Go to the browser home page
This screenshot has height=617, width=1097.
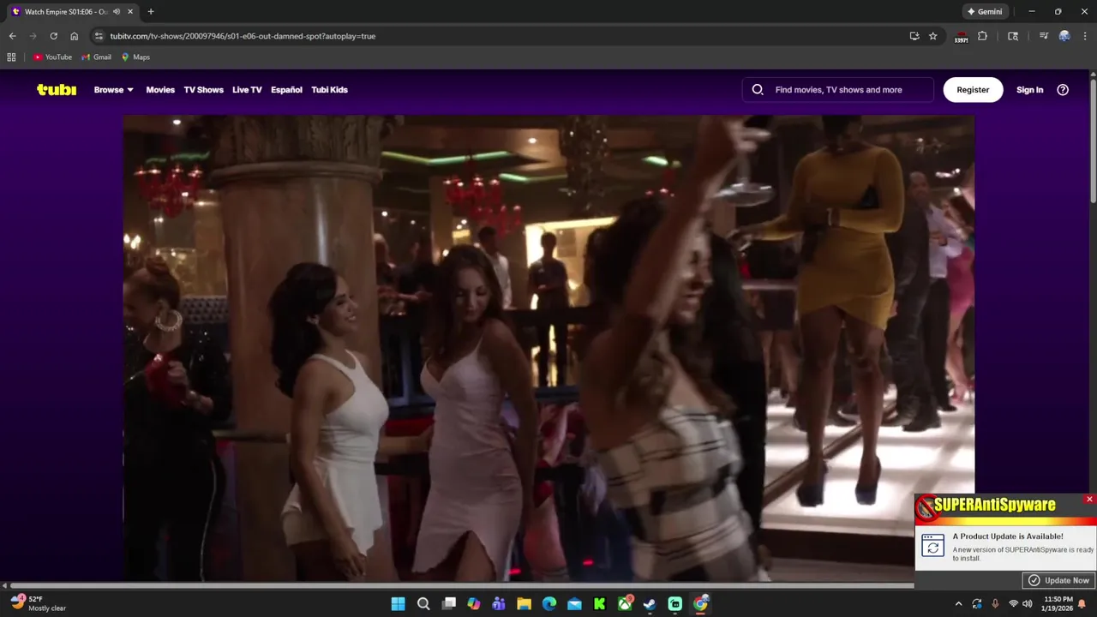click(74, 36)
